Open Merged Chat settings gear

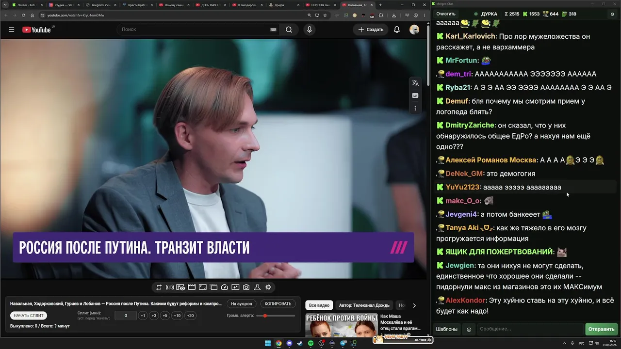(612, 14)
